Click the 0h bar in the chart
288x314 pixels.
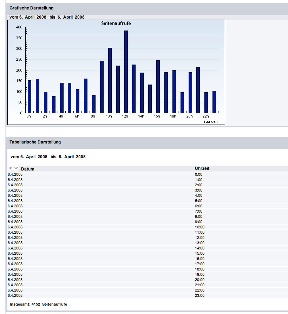30,96
